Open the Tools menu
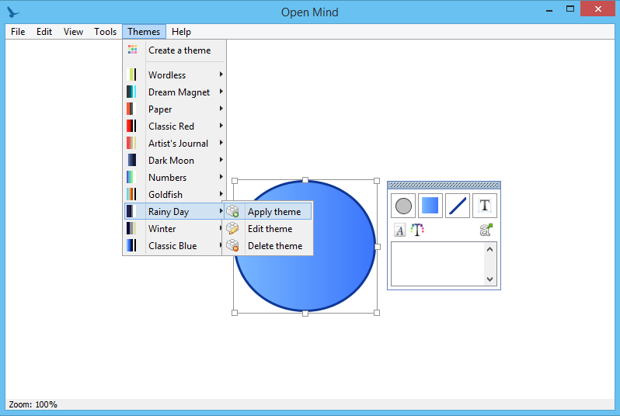Viewport: 620px width, 416px height. click(105, 32)
